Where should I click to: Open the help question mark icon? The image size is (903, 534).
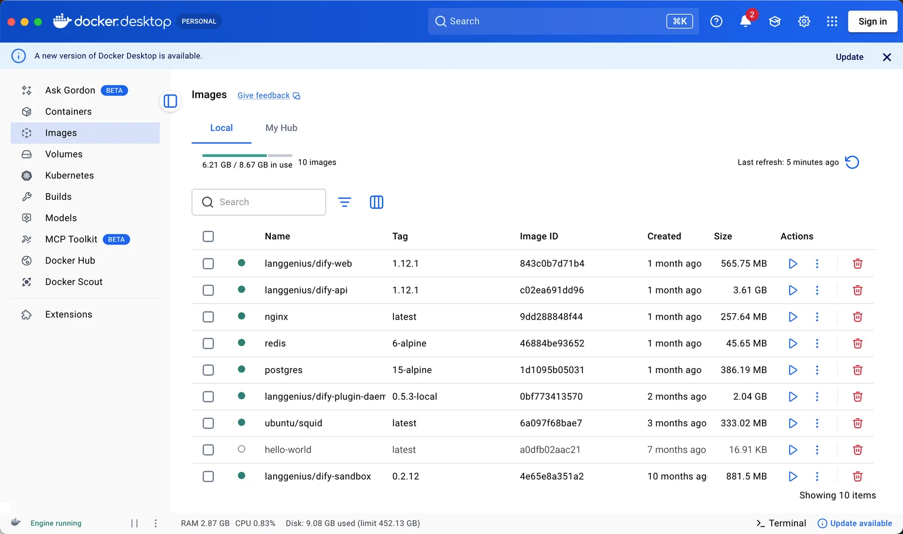point(716,21)
